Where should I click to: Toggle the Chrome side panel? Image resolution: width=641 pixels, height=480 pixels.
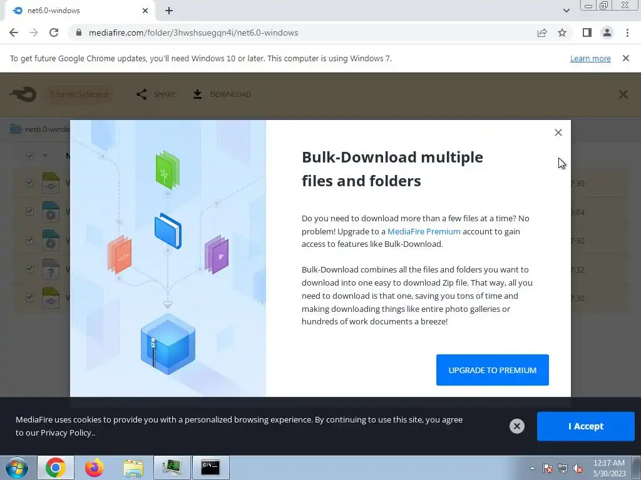click(x=587, y=32)
